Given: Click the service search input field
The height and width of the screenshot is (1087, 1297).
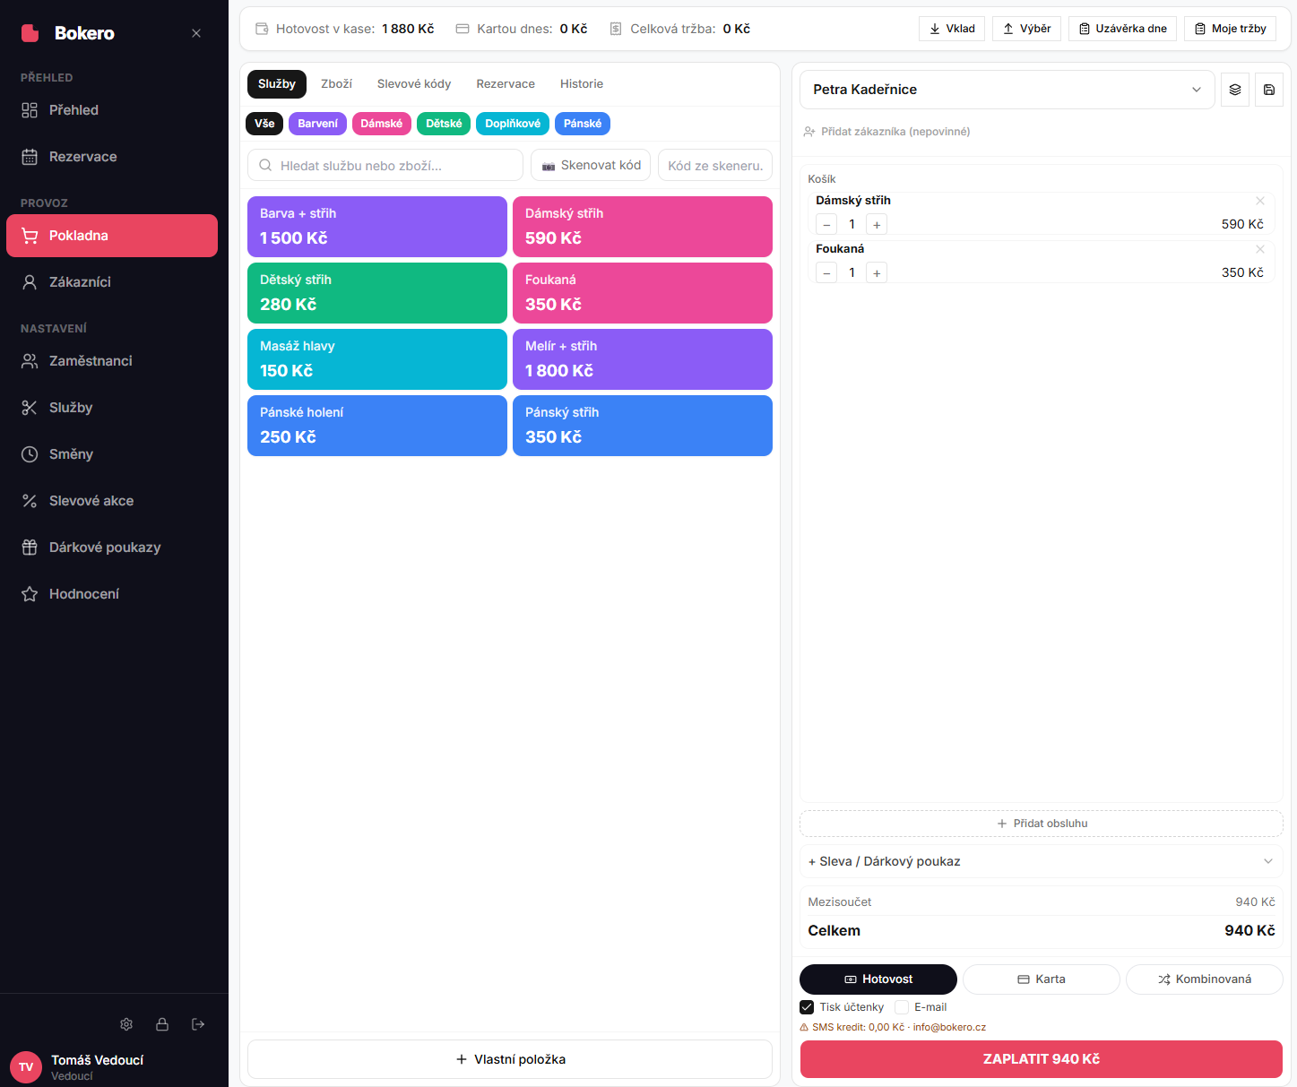Looking at the screenshot, I should (385, 166).
